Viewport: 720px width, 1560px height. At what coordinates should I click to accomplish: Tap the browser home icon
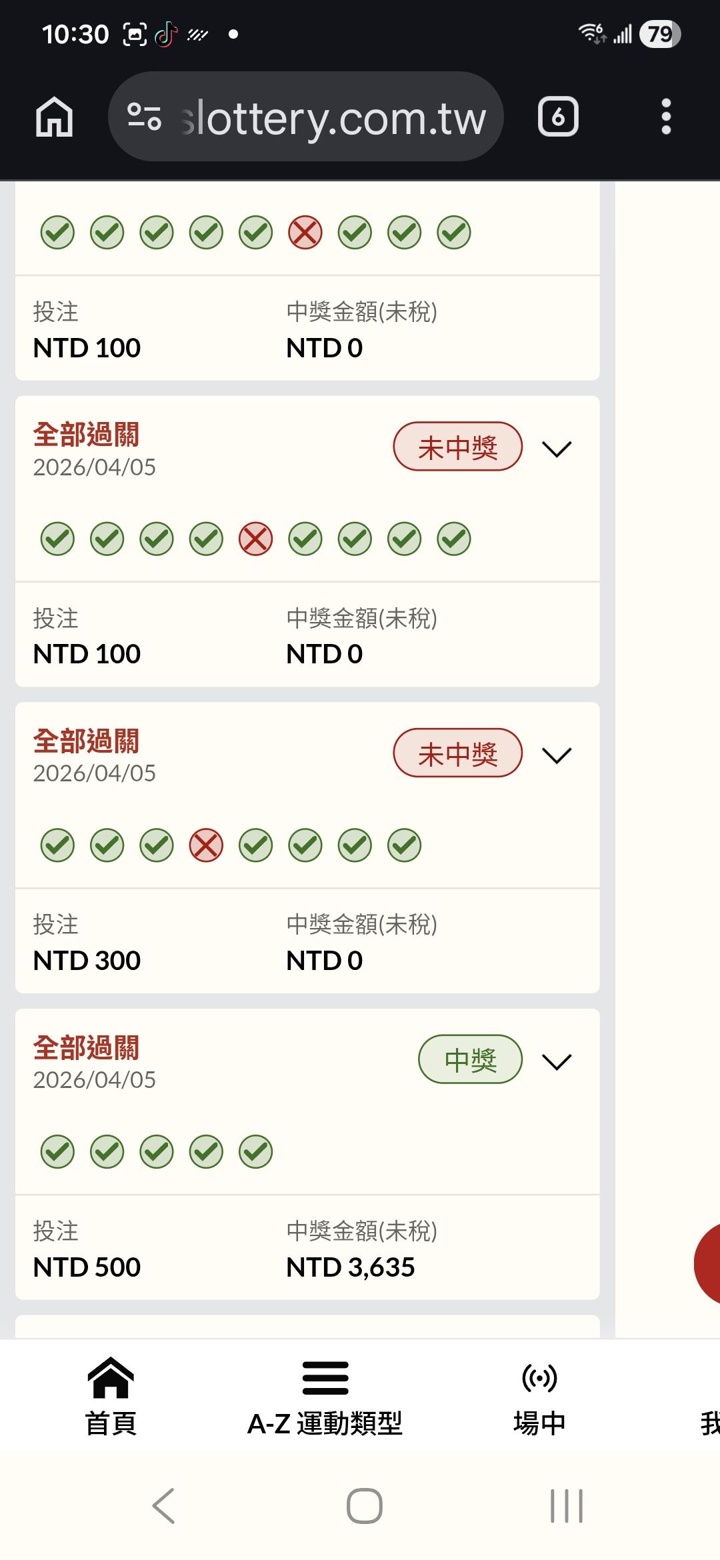click(x=54, y=117)
